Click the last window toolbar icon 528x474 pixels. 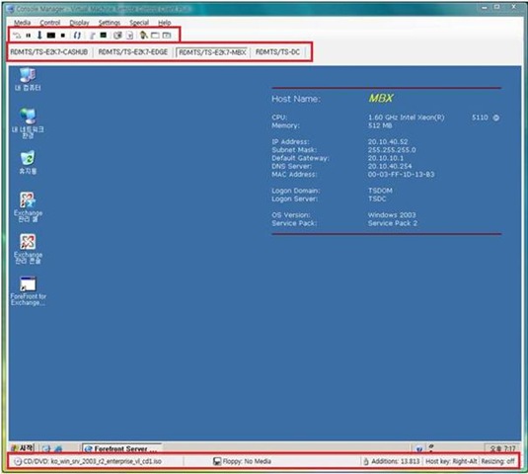tap(167, 35)
